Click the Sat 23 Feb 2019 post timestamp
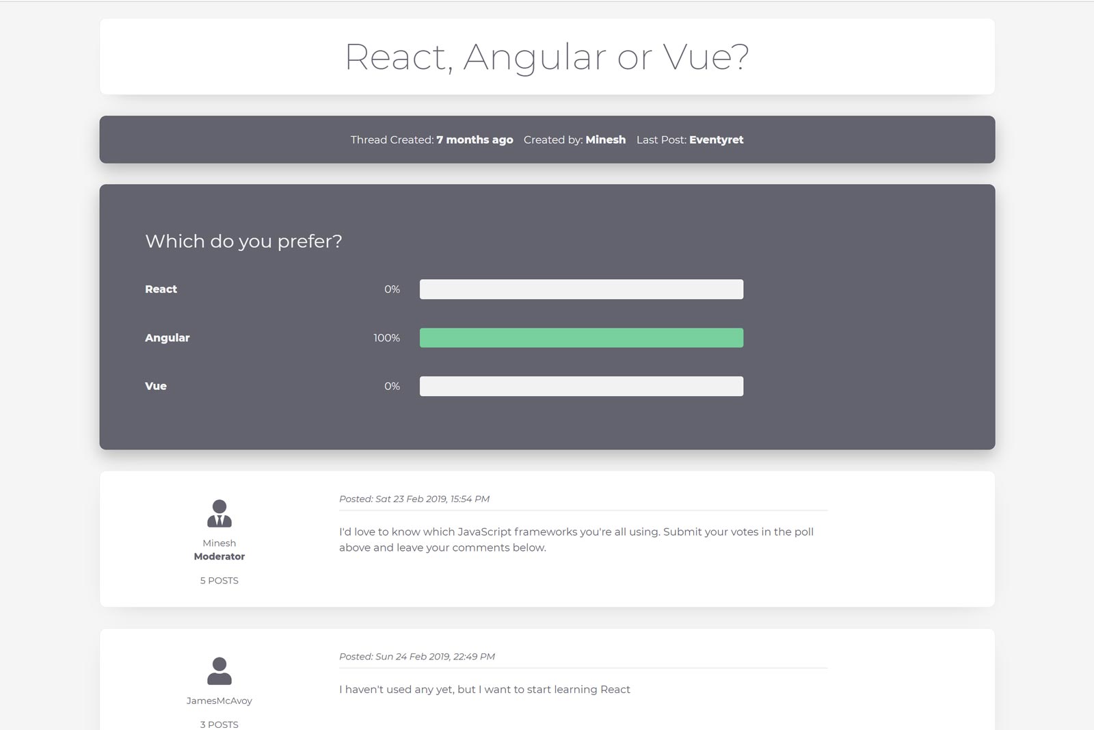 [414, 499]
